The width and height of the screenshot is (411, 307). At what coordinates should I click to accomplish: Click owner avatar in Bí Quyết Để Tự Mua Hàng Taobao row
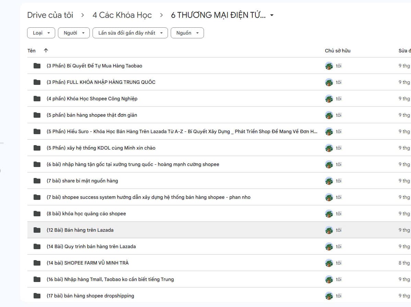pos(329,66)
